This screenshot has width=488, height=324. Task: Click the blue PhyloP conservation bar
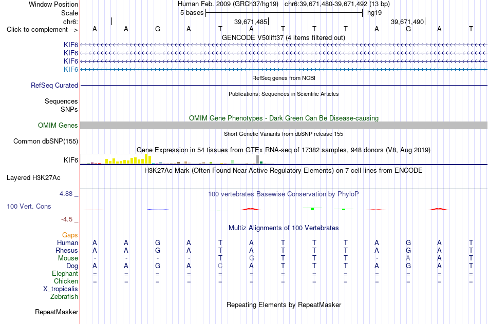point(158,210)
